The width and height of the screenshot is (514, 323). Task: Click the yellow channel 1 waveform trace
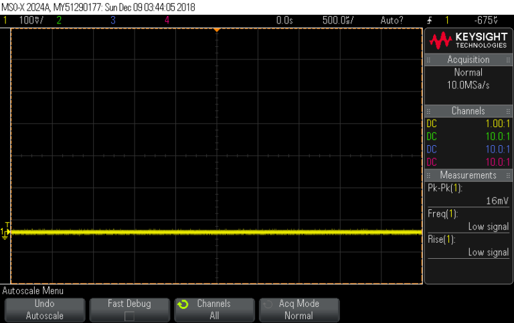pyautogui.click(x=216, y=232)
